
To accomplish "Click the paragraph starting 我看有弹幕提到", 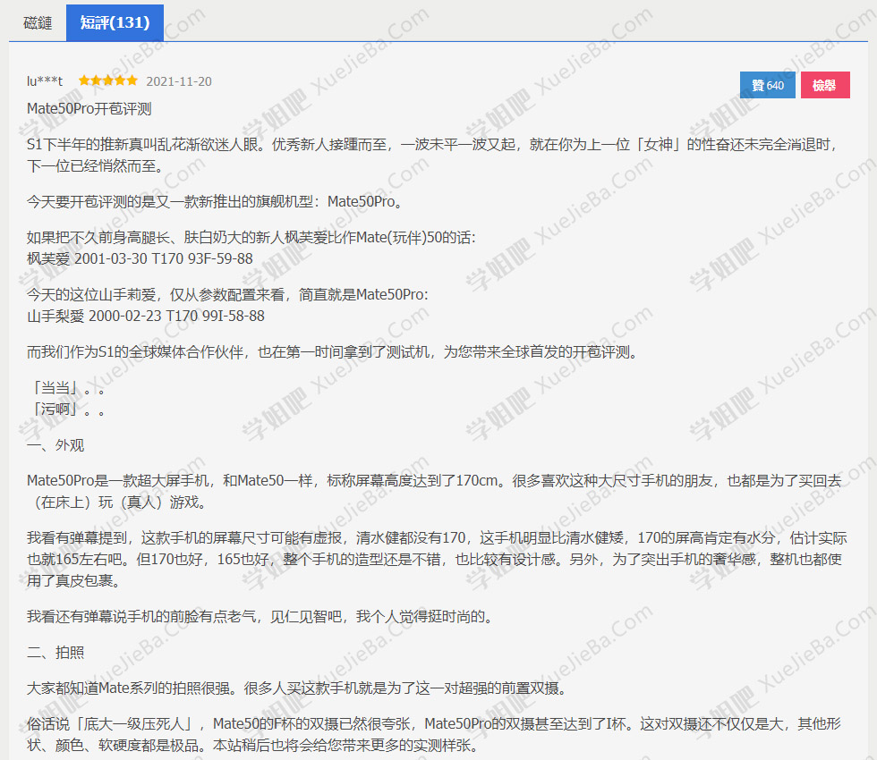I will (x=437, y=560).
